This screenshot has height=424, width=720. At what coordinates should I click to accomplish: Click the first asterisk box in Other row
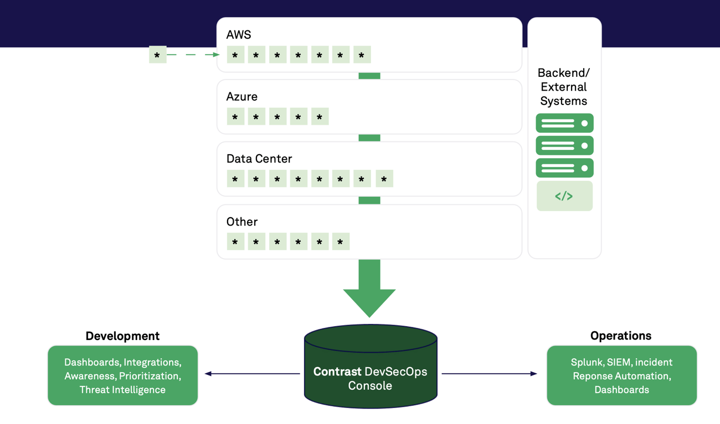click(235, 242)
